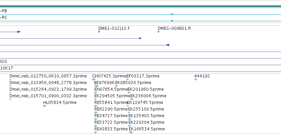Select the RE55841.5prime EST label

111,103
